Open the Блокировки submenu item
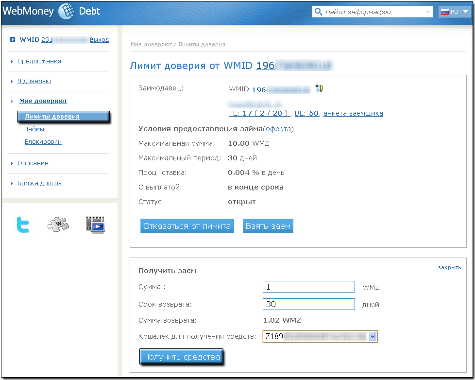 coord(43,142)
